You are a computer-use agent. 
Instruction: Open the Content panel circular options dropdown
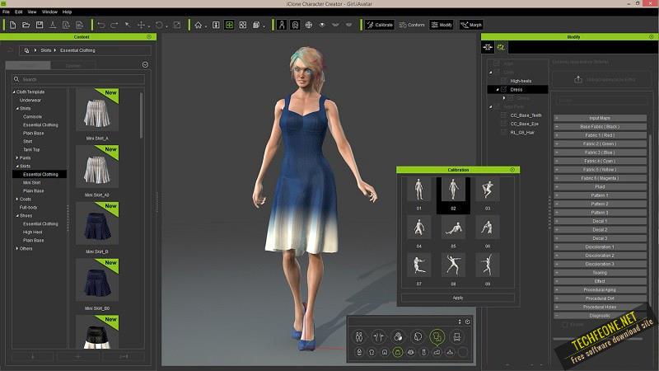[145, 65]
